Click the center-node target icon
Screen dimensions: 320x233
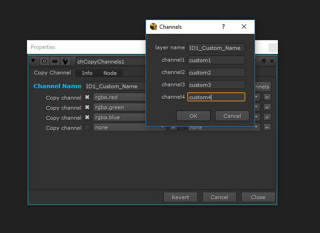pyautogui.click(x=44, y=61)
